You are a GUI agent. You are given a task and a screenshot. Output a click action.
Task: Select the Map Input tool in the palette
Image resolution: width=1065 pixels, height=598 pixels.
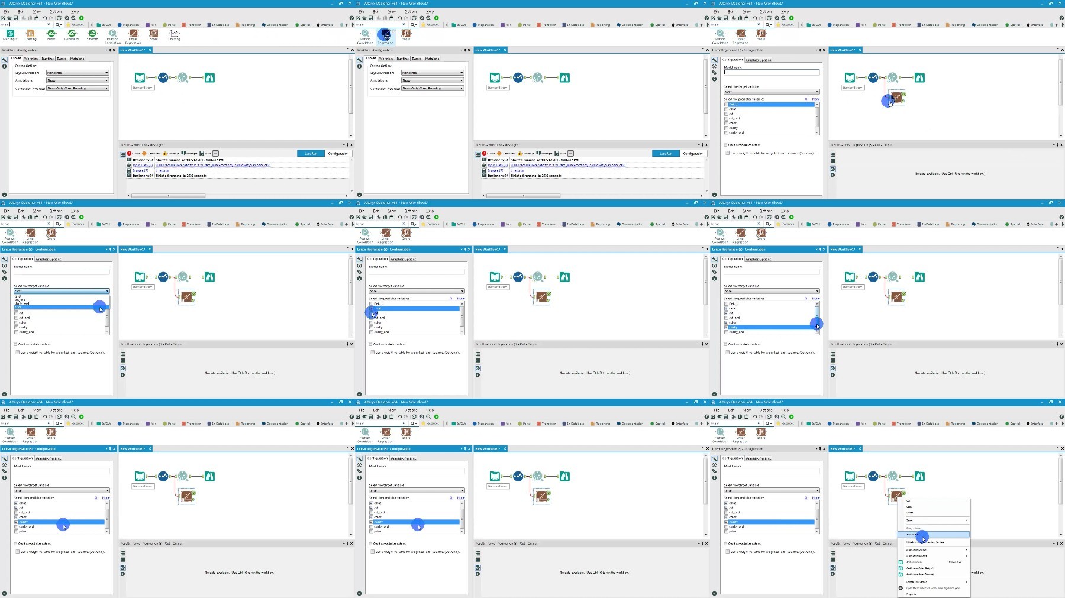10,34
